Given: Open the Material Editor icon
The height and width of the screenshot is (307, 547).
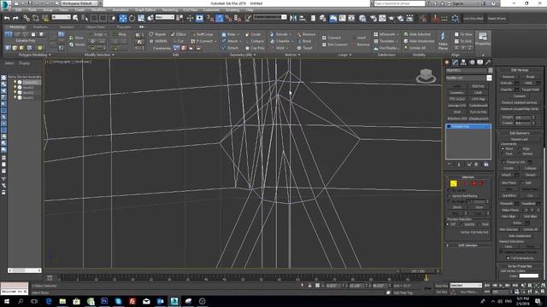Looking at the screenshot, I should pos(362,18).
